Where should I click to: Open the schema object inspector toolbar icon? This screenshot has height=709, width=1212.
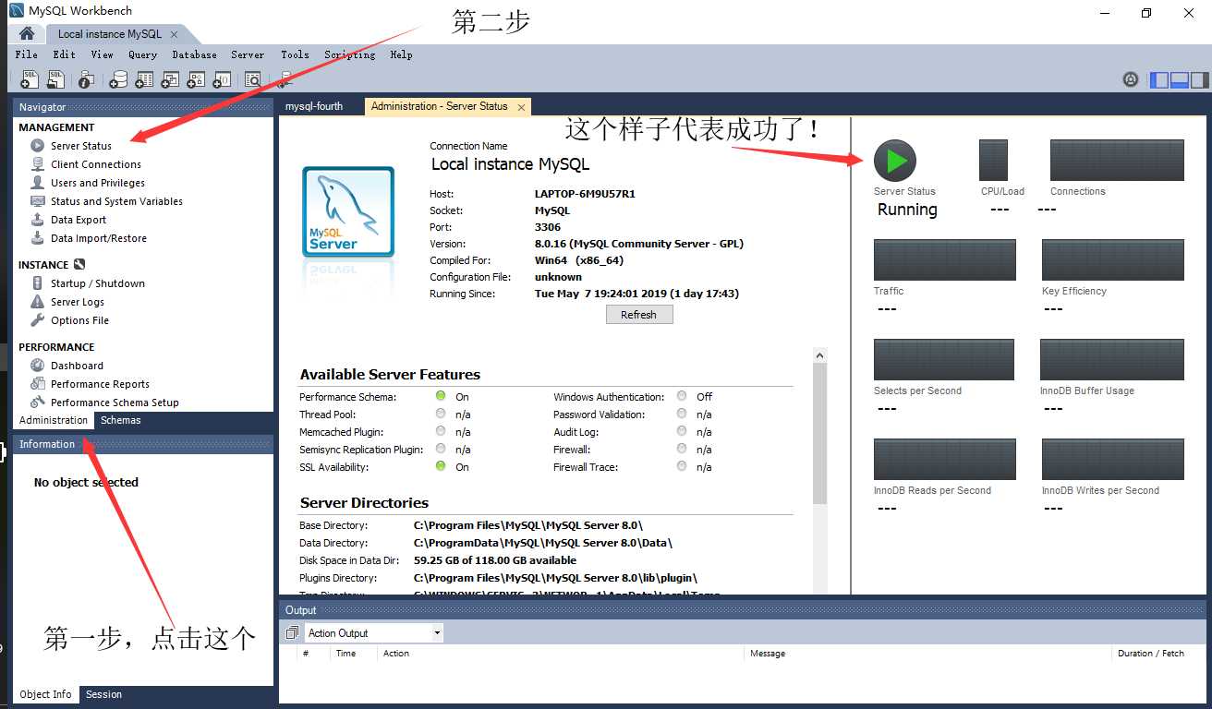click(87, 79)
